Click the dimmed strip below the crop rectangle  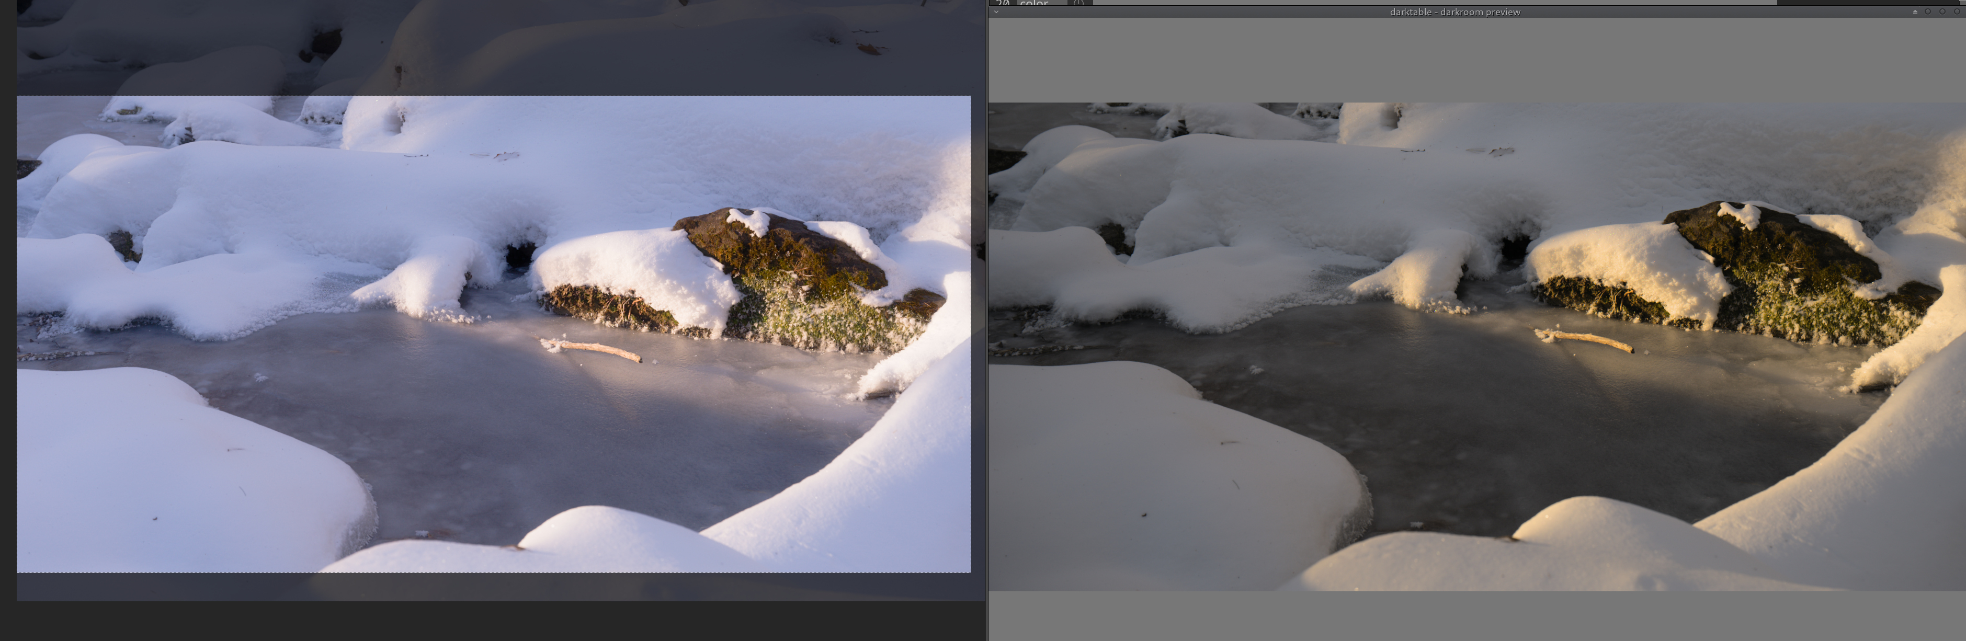[x=496, y=587]
